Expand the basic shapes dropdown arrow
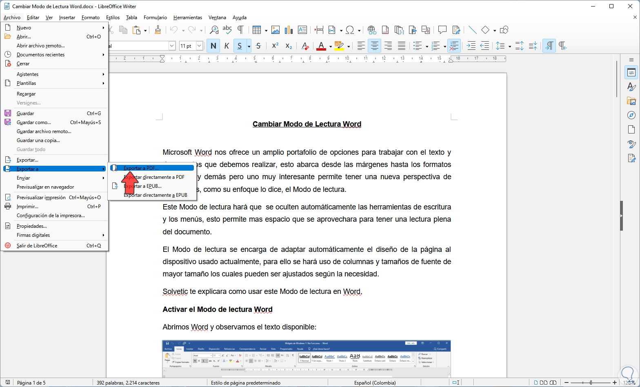This screenshot has height=387, width=640. pyautogui.click(x=494, y=30)
